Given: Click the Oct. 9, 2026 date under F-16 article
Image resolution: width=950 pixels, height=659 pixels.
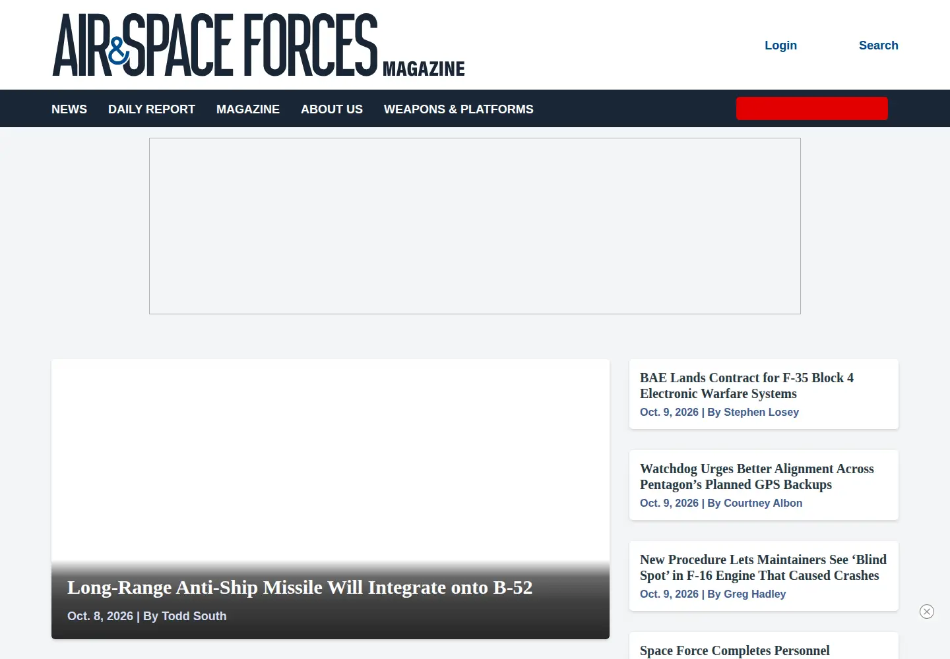Looking at the screenshot, I should click(669, 594).
